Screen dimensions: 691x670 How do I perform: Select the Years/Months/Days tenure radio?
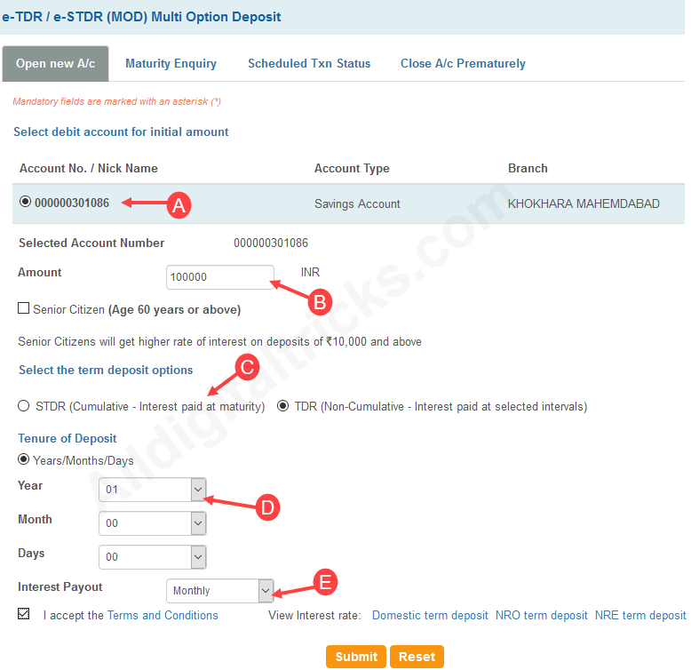(23, 459)
